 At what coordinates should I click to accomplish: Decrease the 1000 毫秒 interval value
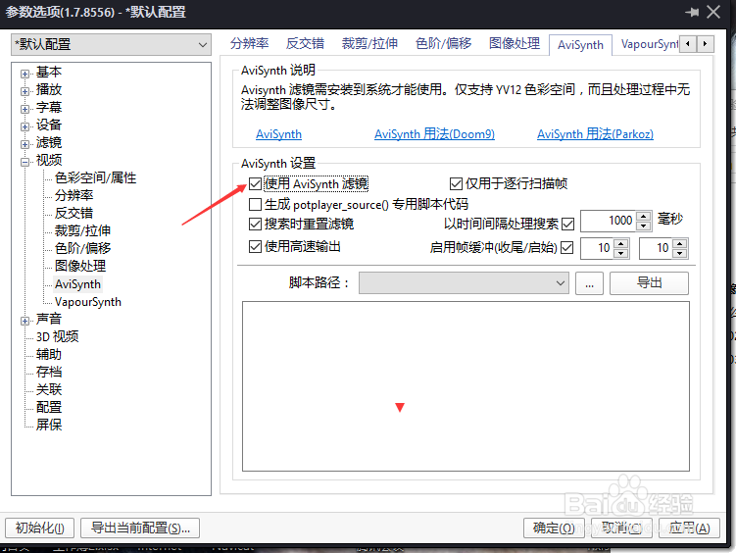[644, 226]
